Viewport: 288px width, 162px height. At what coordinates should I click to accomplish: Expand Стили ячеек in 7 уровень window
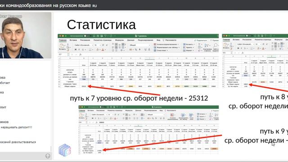[161, 50]
